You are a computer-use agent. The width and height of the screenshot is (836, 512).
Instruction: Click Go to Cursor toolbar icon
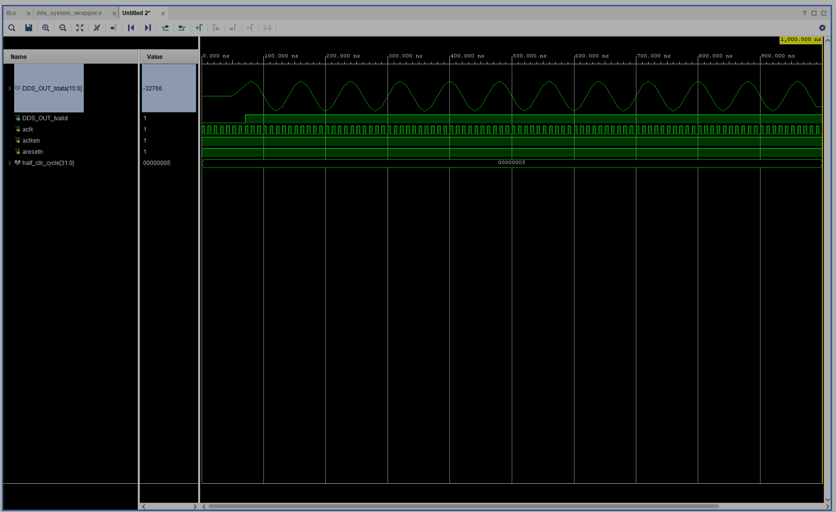(x=114, y=28)
